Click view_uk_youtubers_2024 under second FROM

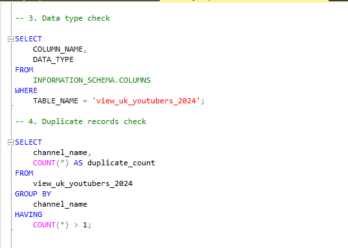click(x=83, y=183)
